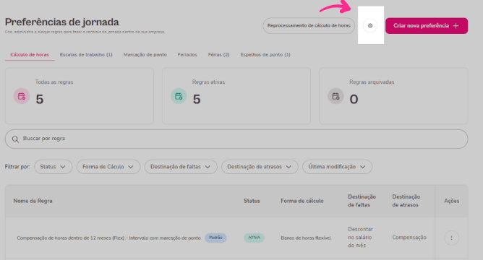Click the gray calendar icon for Regras arquivadas
483x260 pixels.
335,96
